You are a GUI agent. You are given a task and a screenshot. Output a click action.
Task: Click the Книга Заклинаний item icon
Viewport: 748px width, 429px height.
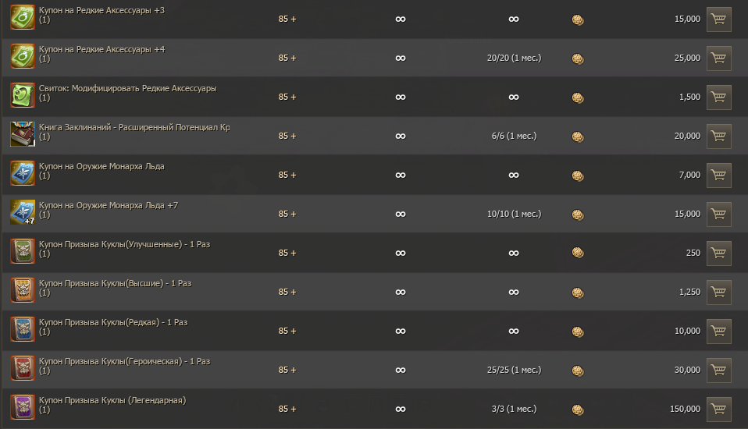click(22, 134)
